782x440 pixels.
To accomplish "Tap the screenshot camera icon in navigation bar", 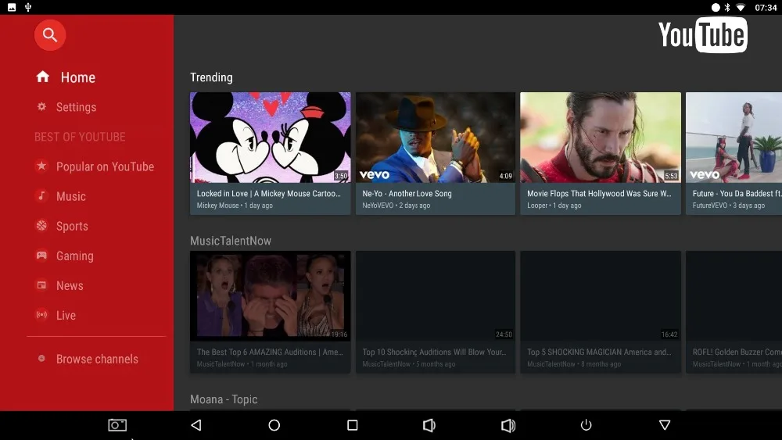I will click(x=118, y=425).
